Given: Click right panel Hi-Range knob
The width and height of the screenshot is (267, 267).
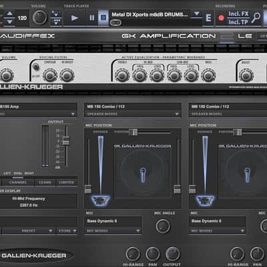Looking at the screenshot, I should (x=237, y=254).
